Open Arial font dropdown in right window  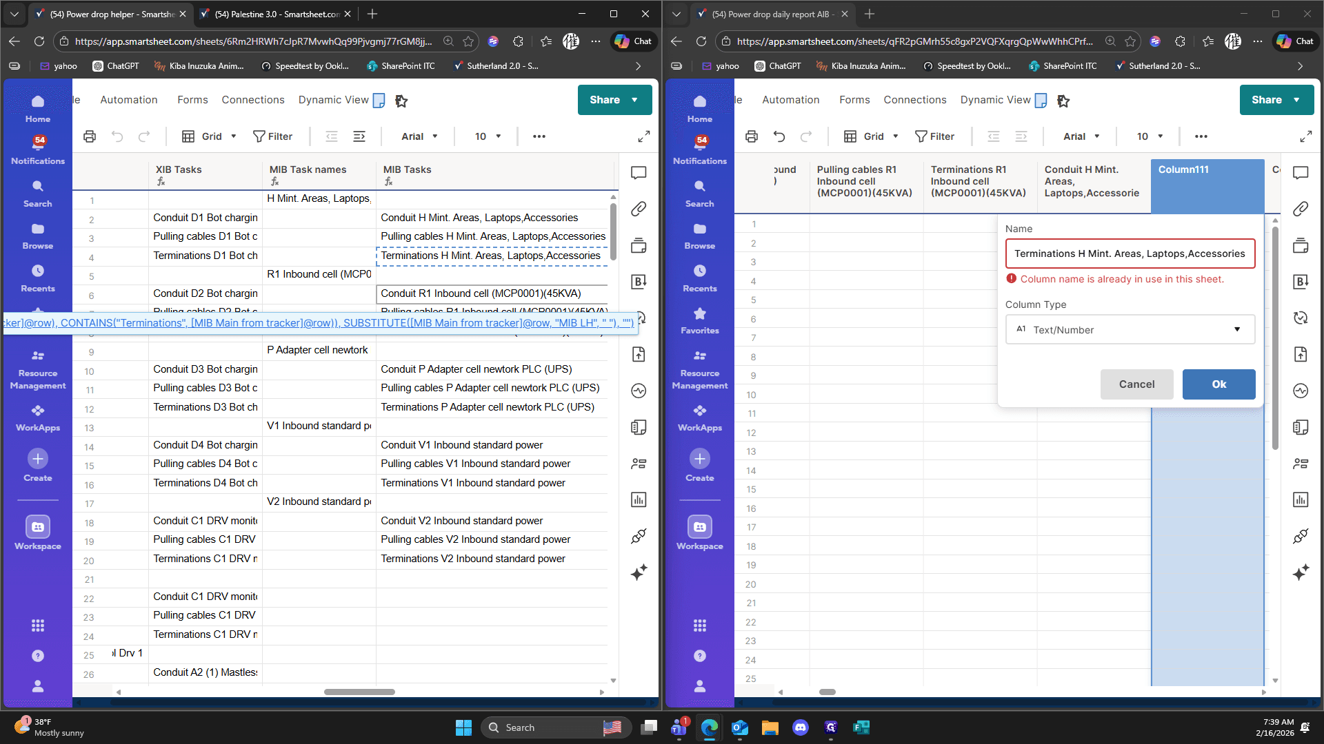[x=1081, y=136]
